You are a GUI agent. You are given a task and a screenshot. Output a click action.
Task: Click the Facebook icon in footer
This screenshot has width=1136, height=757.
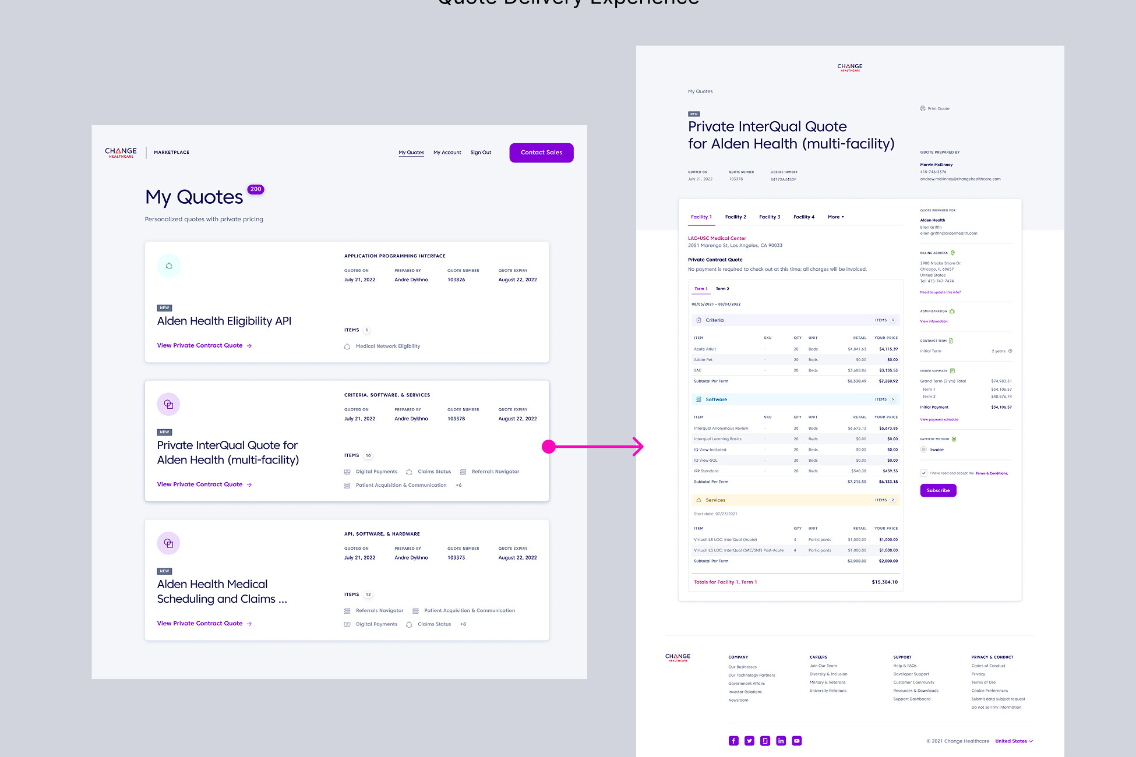coord(733,741)
